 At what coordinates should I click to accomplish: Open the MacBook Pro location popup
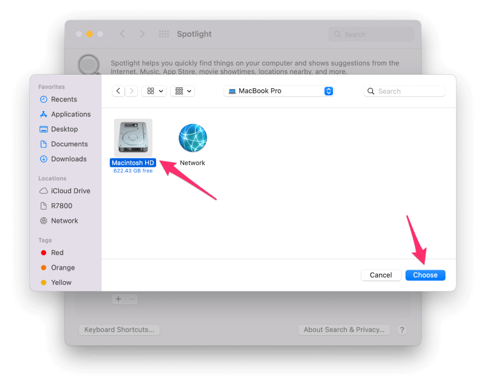point(279,91)
